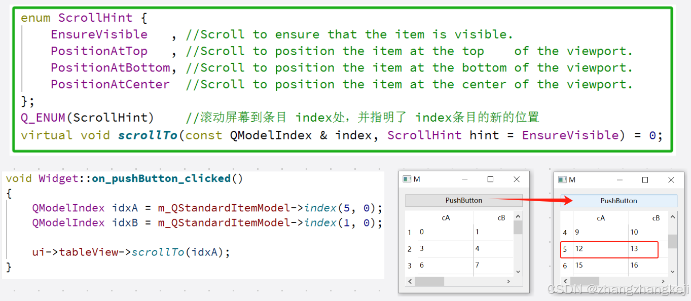Click the Q_ENUM(ScrollHint) macro text
Viewport: 691px width, 301px height.
(x=87, y=118)
